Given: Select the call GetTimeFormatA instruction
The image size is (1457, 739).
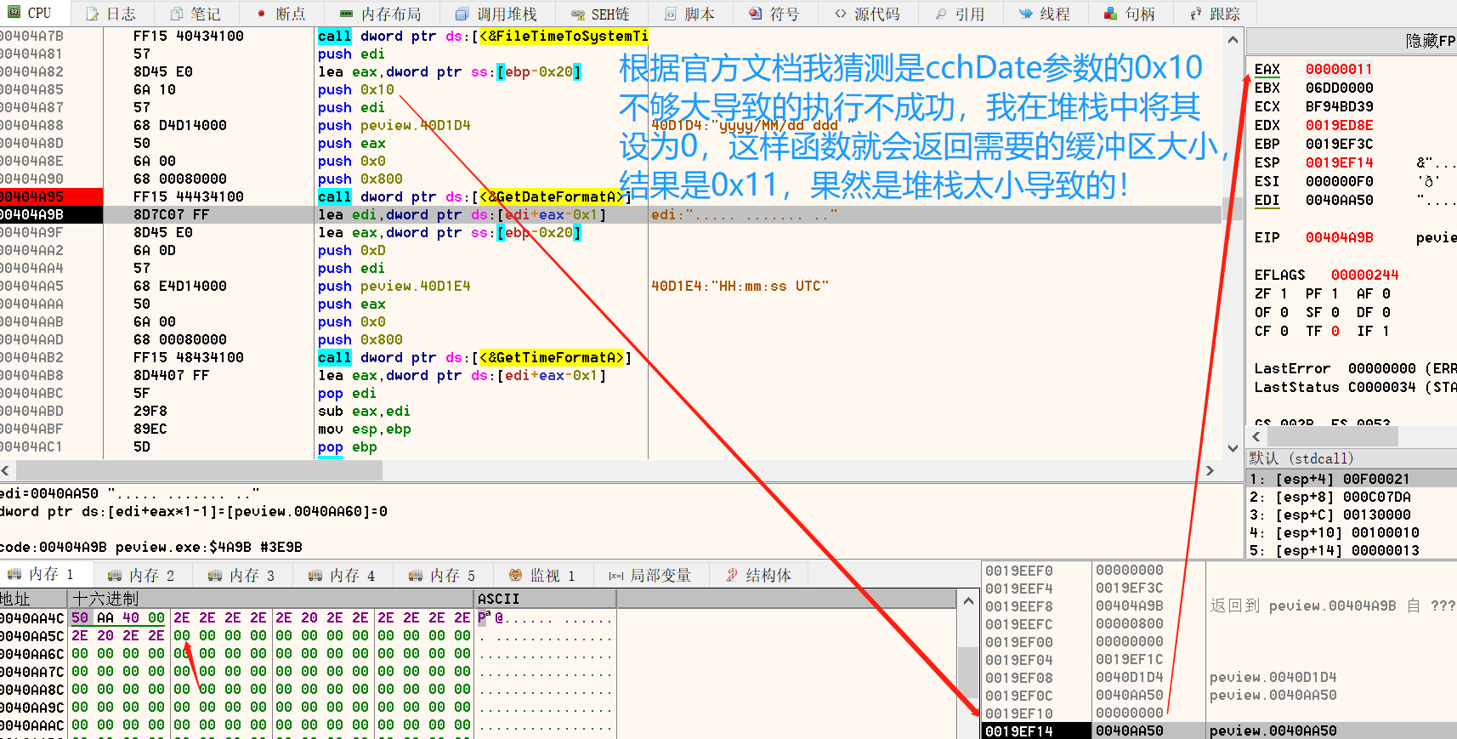Looking at the screenshot, I should 474,357.
